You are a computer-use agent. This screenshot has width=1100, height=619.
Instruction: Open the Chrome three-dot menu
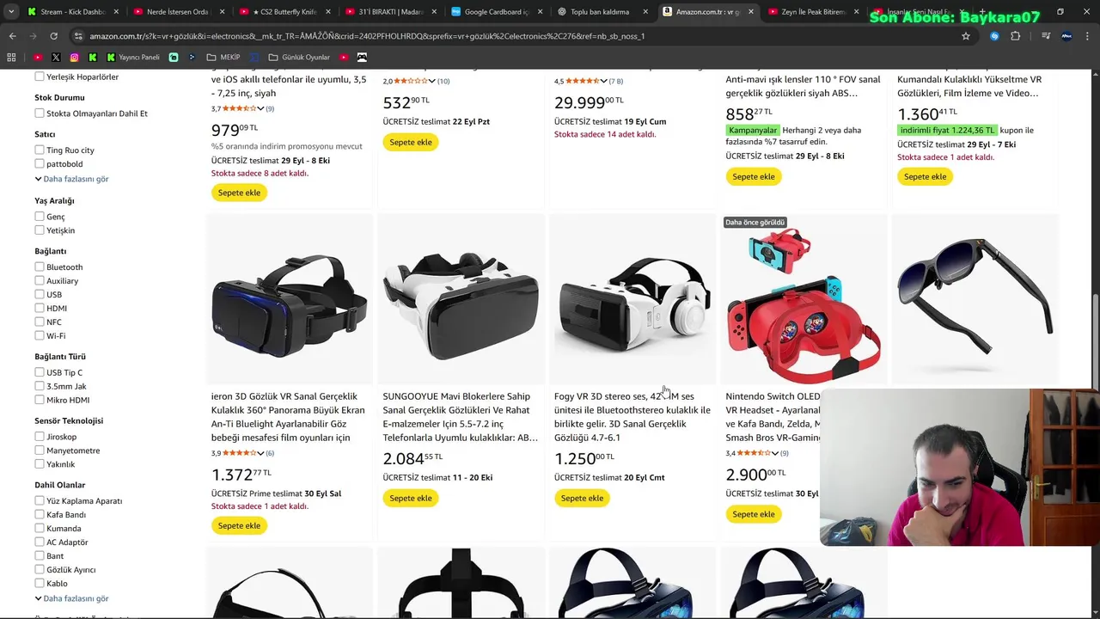(x=1088, y=36)
